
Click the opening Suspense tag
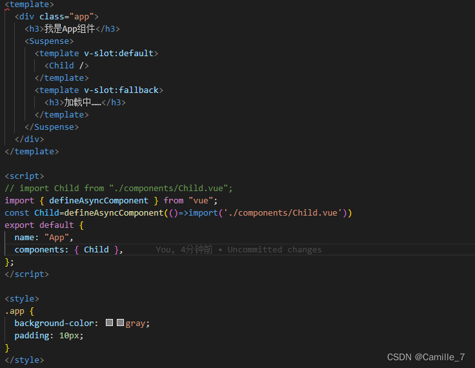pyautogui.click(x=50, y=41)
